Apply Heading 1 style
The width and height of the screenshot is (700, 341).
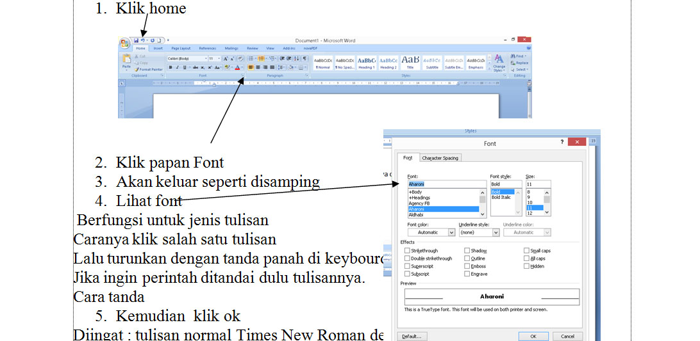(367, 63)
